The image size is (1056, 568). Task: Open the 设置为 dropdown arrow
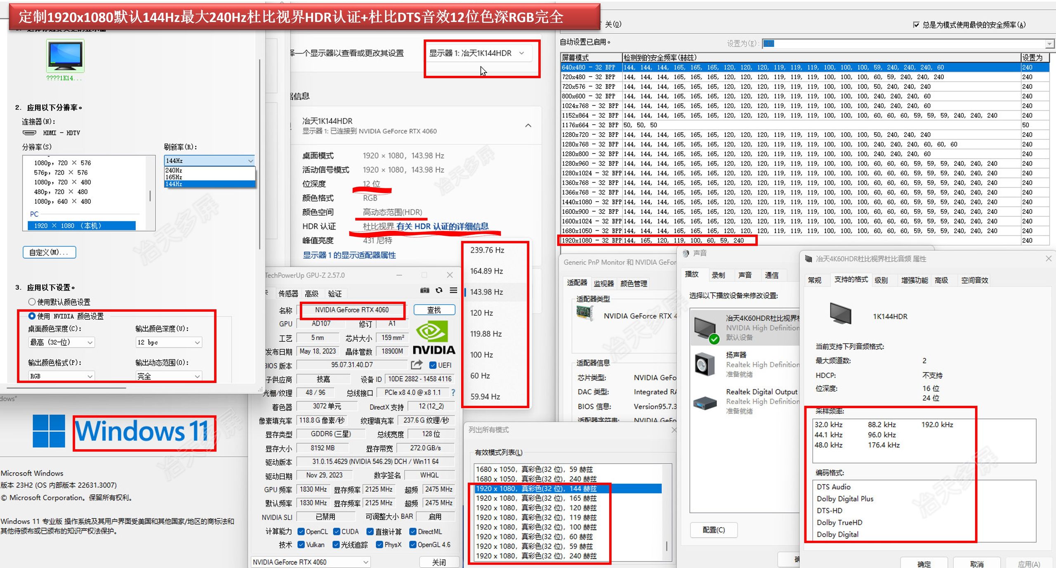pos(1049,44)
